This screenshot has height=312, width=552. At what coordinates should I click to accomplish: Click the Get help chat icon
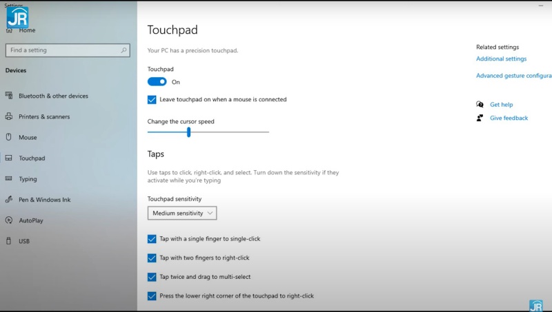480,105
